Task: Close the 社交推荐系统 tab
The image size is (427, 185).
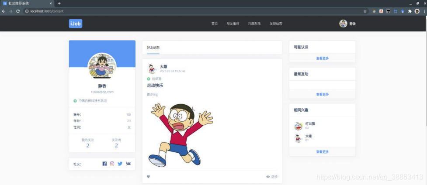Action: click(x=51, y=3)
